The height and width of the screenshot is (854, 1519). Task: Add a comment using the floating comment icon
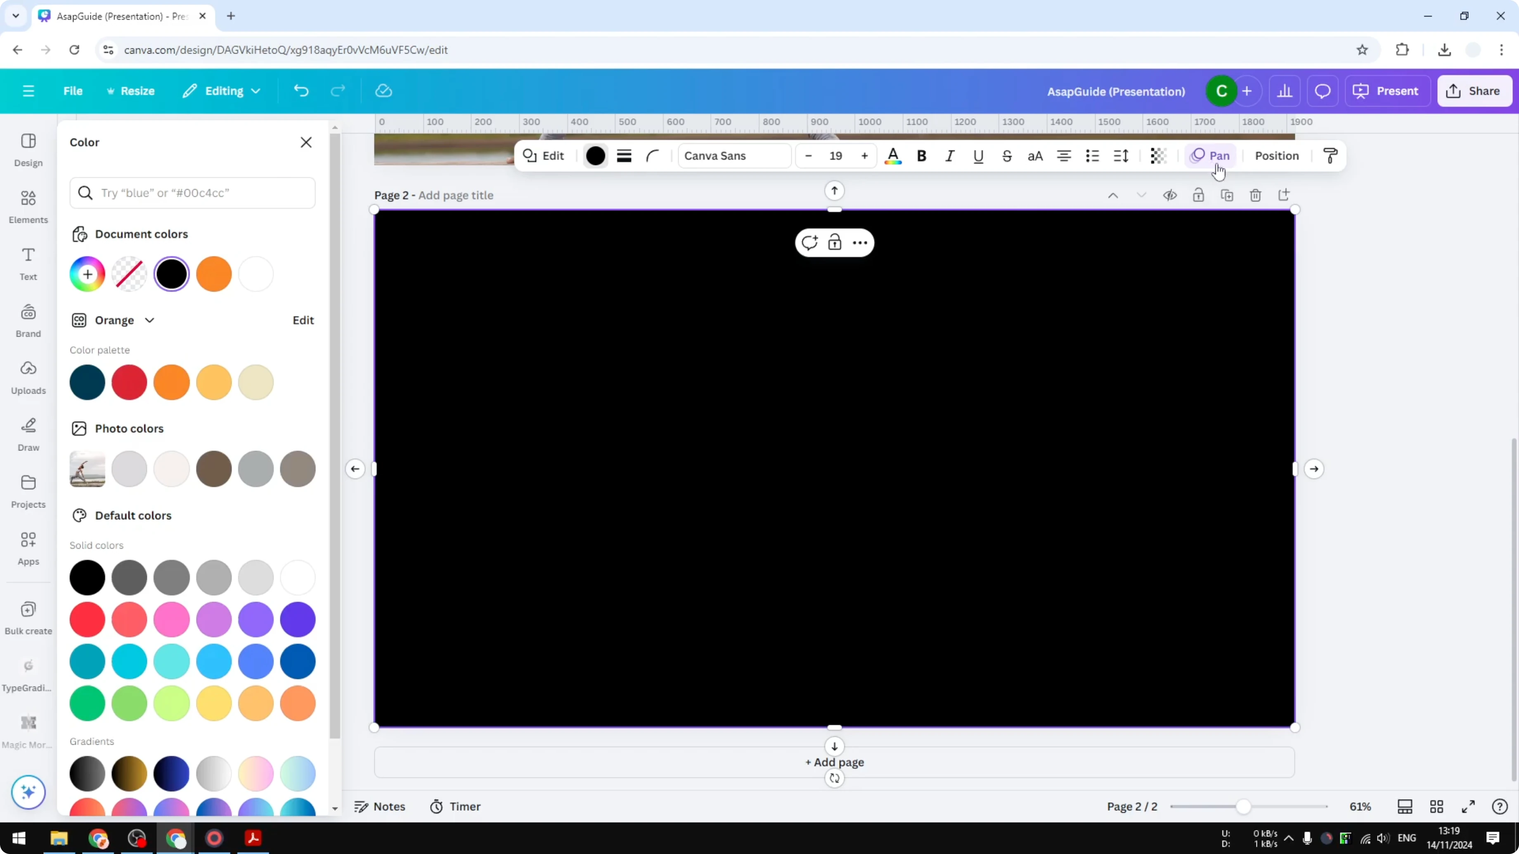point(809,242)
